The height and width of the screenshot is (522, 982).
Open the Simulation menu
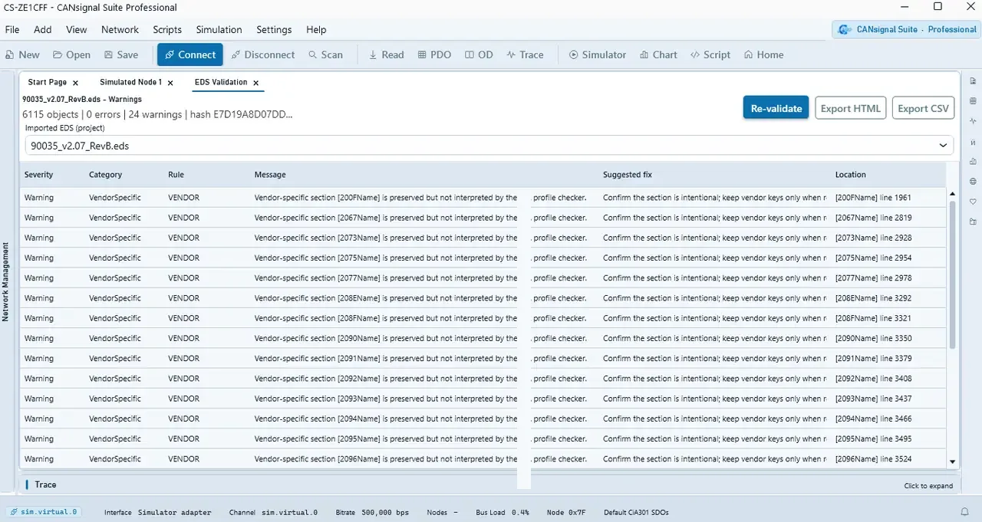(219, 30)
